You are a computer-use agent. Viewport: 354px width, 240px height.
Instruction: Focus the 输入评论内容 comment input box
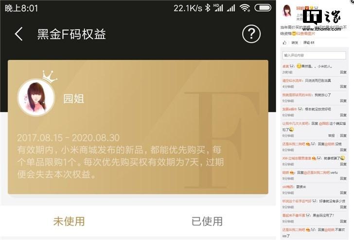[314, 55]
